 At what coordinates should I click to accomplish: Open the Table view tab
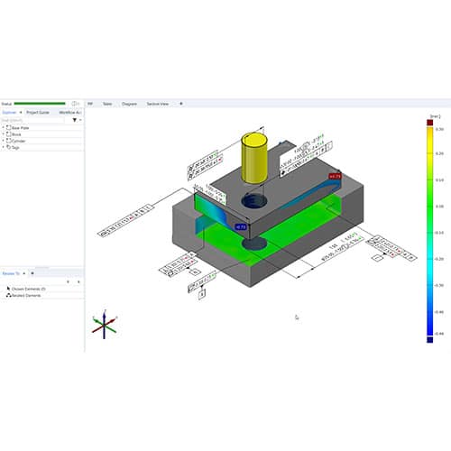click(x=107, y=104)
